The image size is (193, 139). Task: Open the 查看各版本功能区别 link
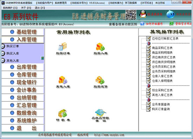click(x=123, y=24)
